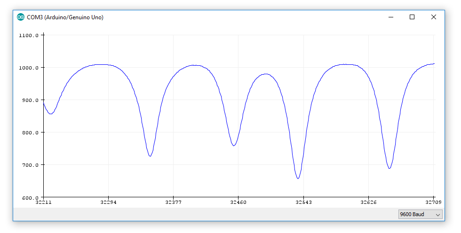Click the Arduino logo icon in title bar
Viewport: 461px width, 233px height.
tap(21, 17)
